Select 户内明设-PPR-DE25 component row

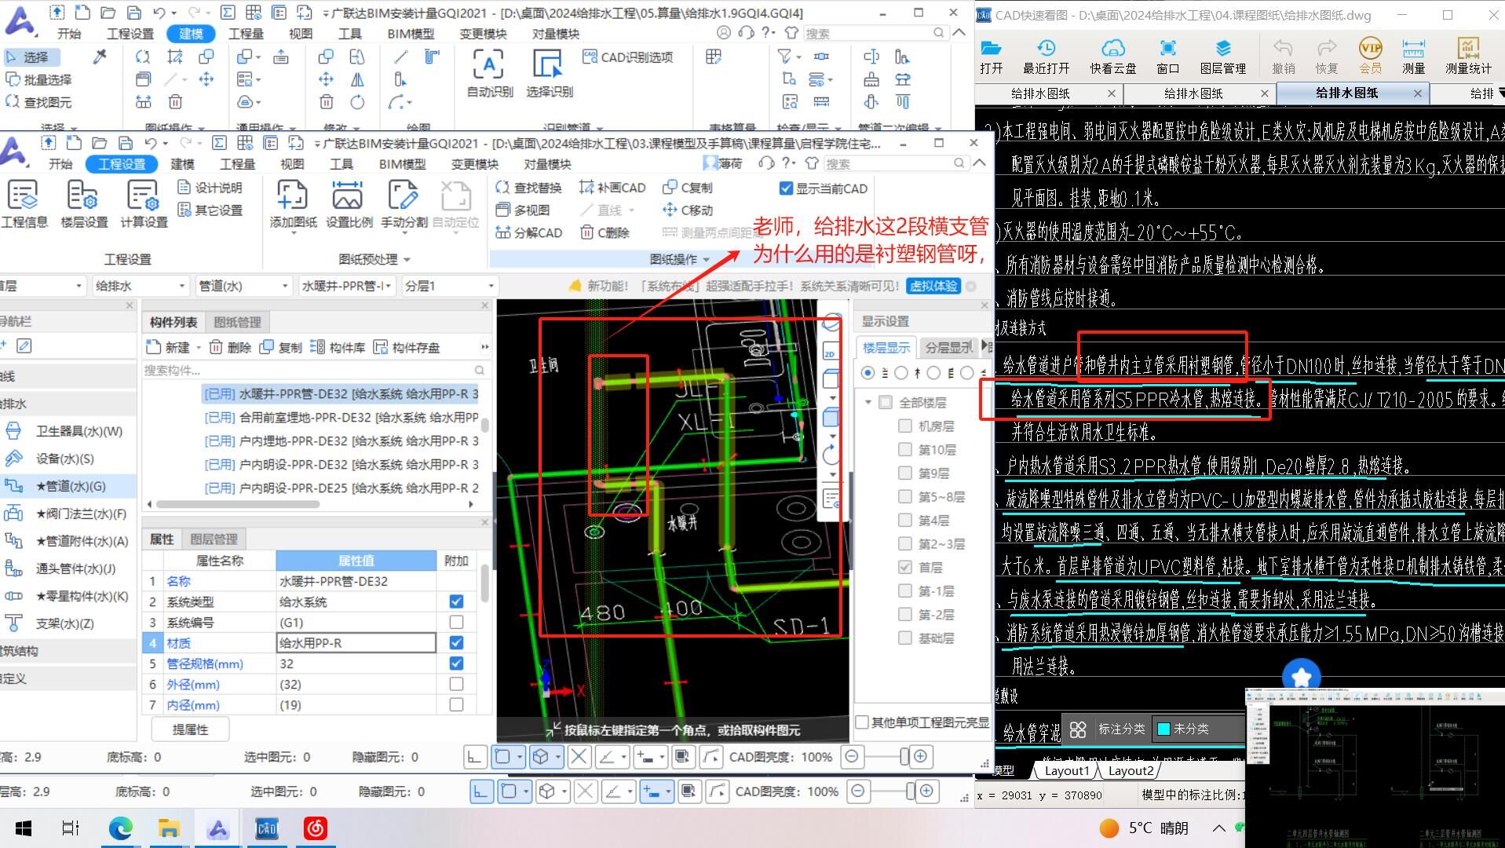tap(341, 488)
